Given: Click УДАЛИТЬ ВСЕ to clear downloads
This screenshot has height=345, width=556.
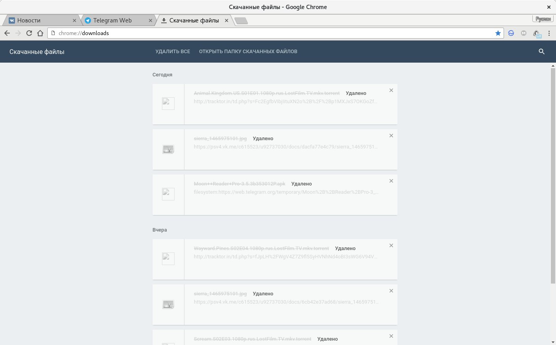Looking at the screenshot, I should 173,52.
